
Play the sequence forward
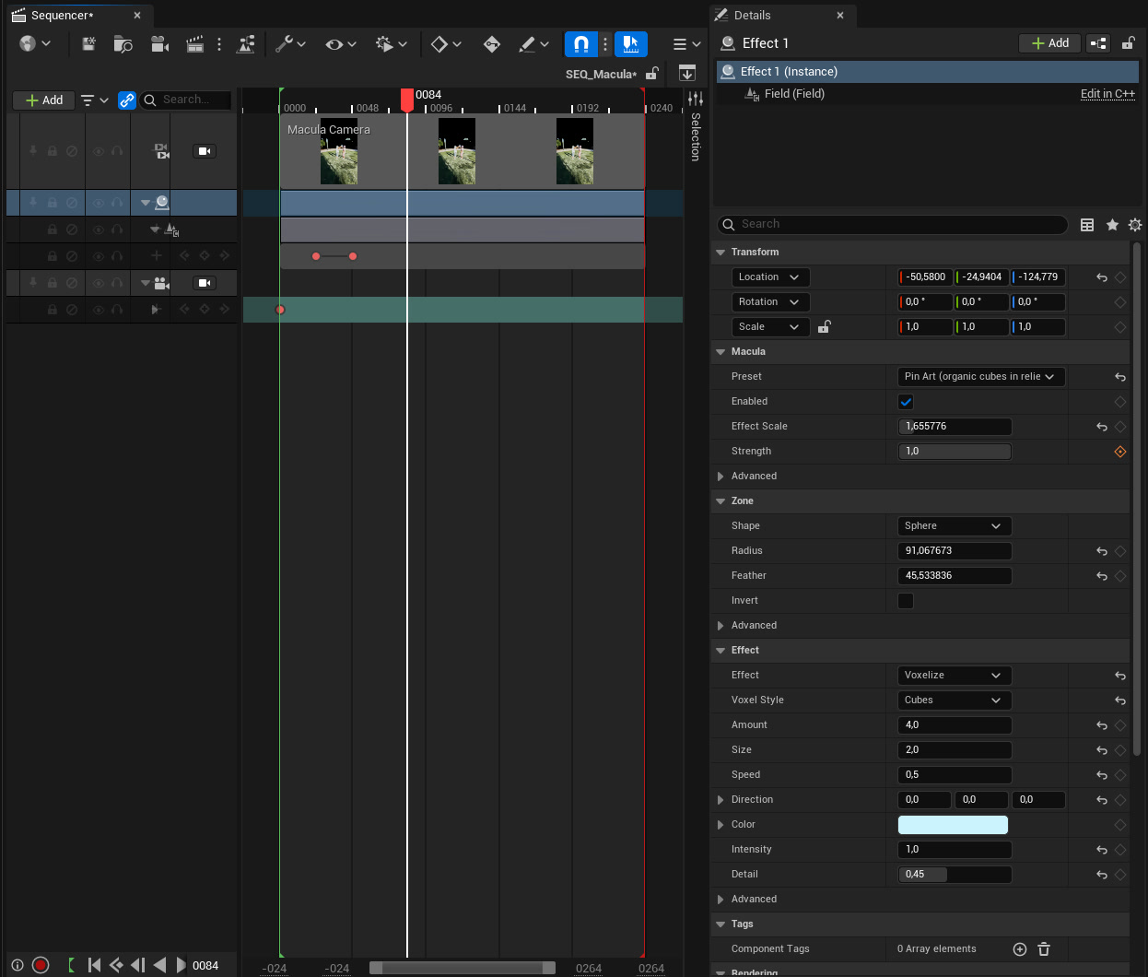click(x=181, y=965)
